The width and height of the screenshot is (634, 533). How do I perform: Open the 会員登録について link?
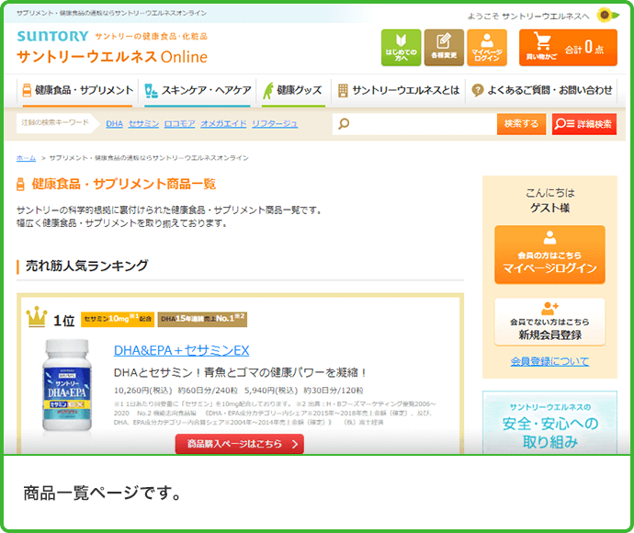549,361
